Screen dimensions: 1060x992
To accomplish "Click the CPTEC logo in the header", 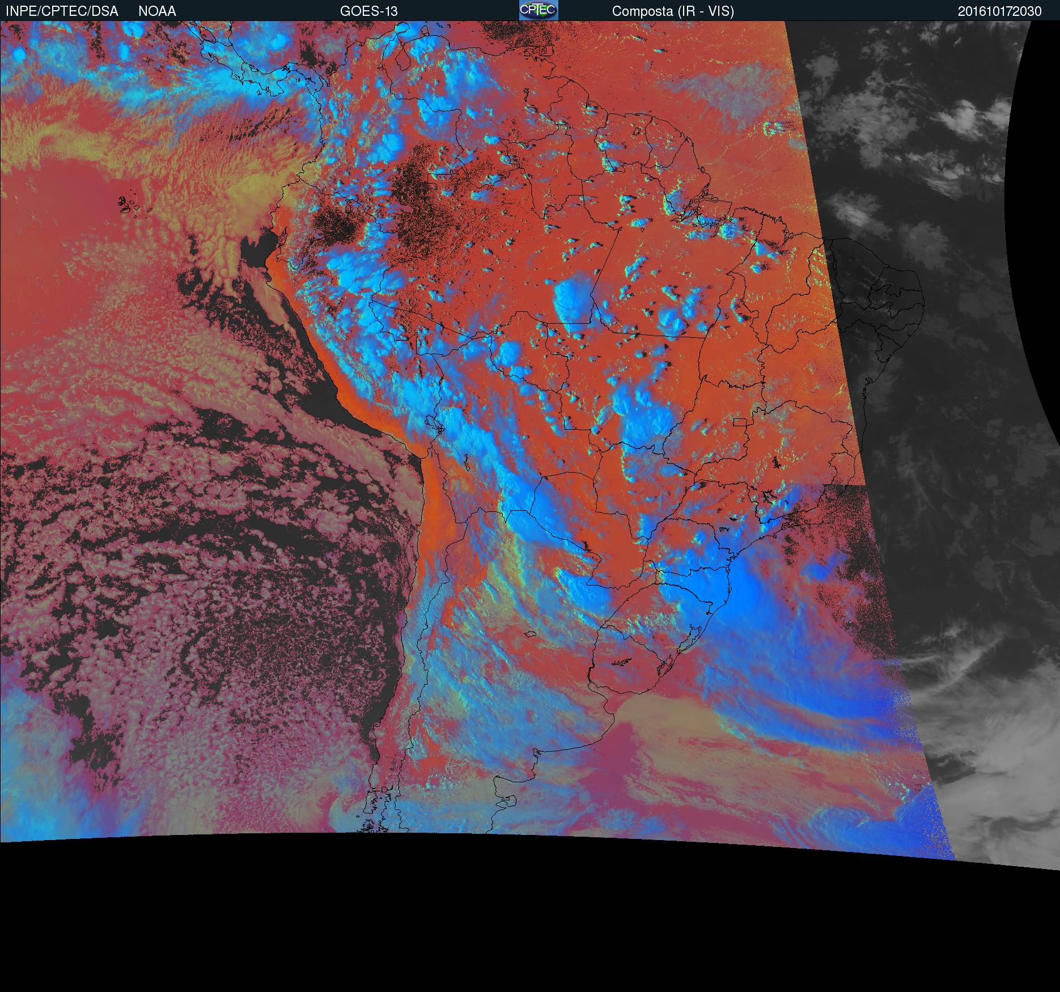I will point(538,10).
